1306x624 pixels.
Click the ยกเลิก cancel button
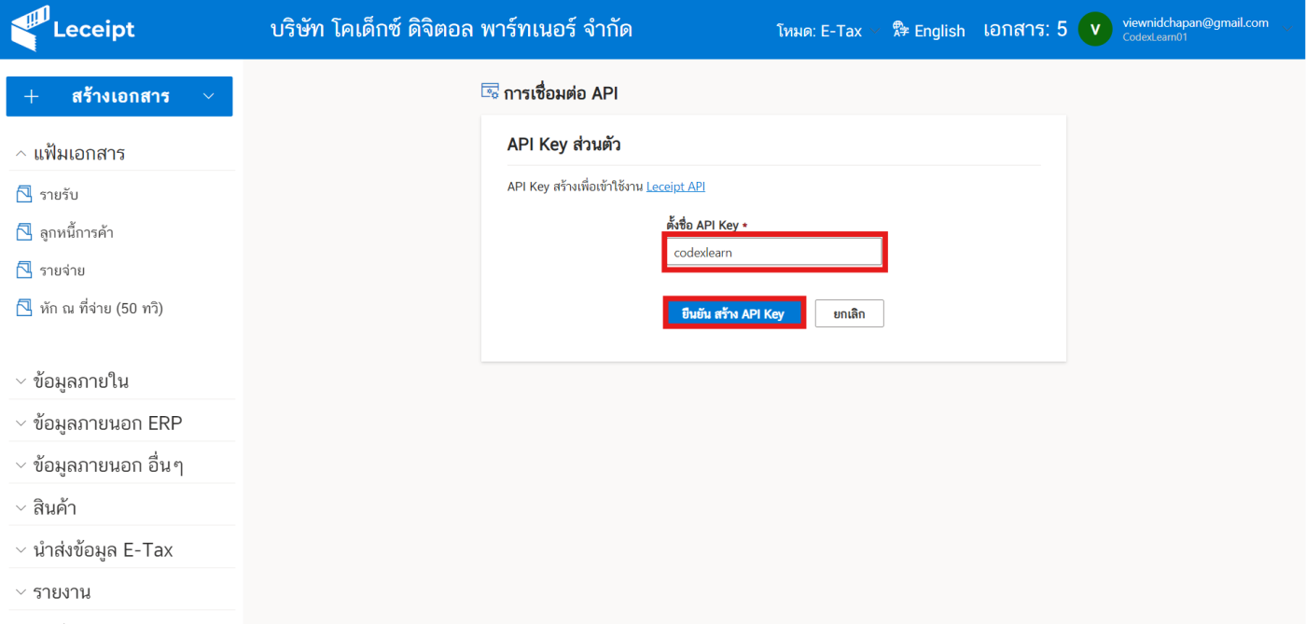click(x=849, y=313)
